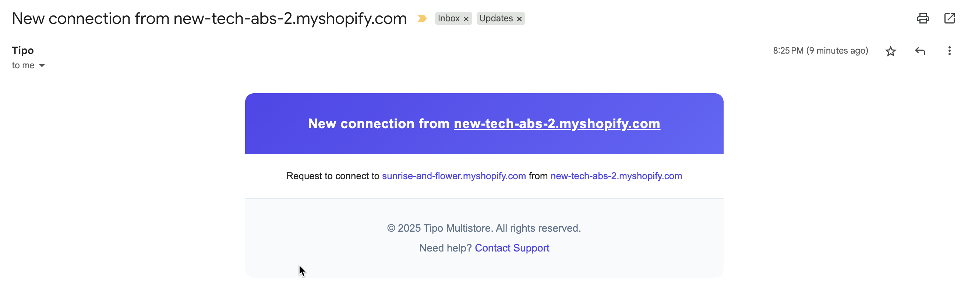The height and width of the screenshot is (304, 968).
Task: Click the Updates label chip
Action: point(496,18)
